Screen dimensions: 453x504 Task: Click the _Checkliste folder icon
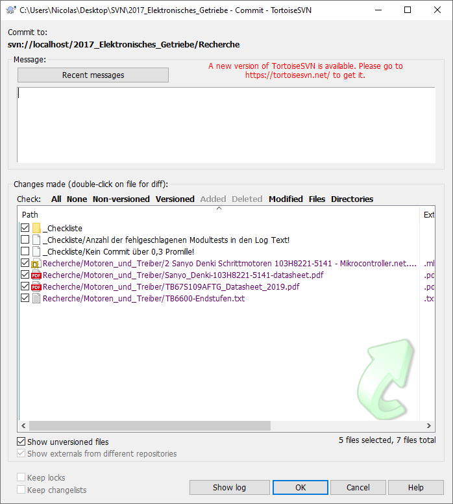pyautogui.click(x=36, y=228)
